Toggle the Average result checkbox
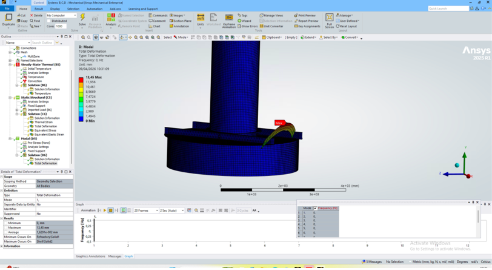The width and height of the screenshot is (492, 270). point(5,232)
